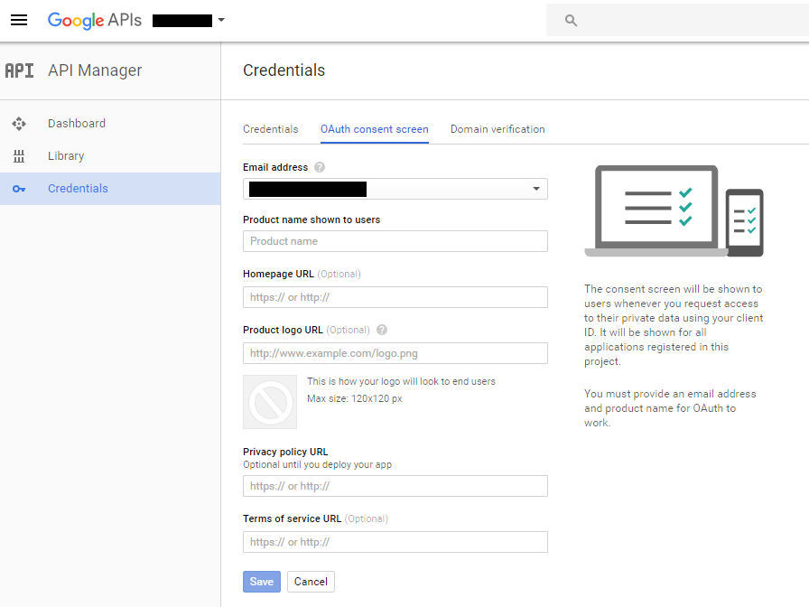Screen dimensions: 809x607
Task: Click the help icon beside Email address
Action: pyautogui.click(x=320, y=167)
